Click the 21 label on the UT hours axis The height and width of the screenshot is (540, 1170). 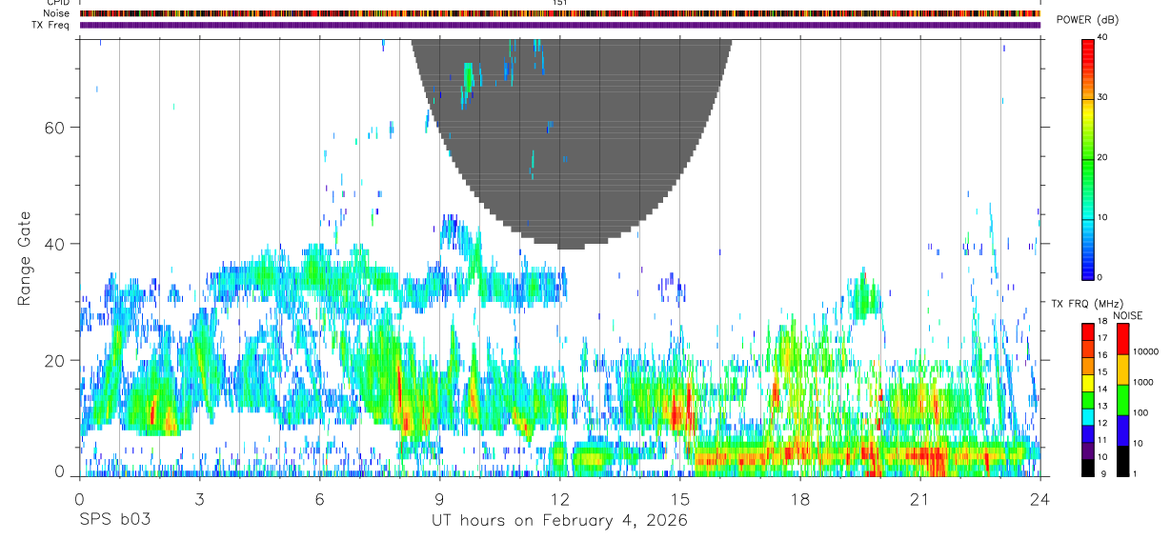pyautogui.click(x=920, y=498)
